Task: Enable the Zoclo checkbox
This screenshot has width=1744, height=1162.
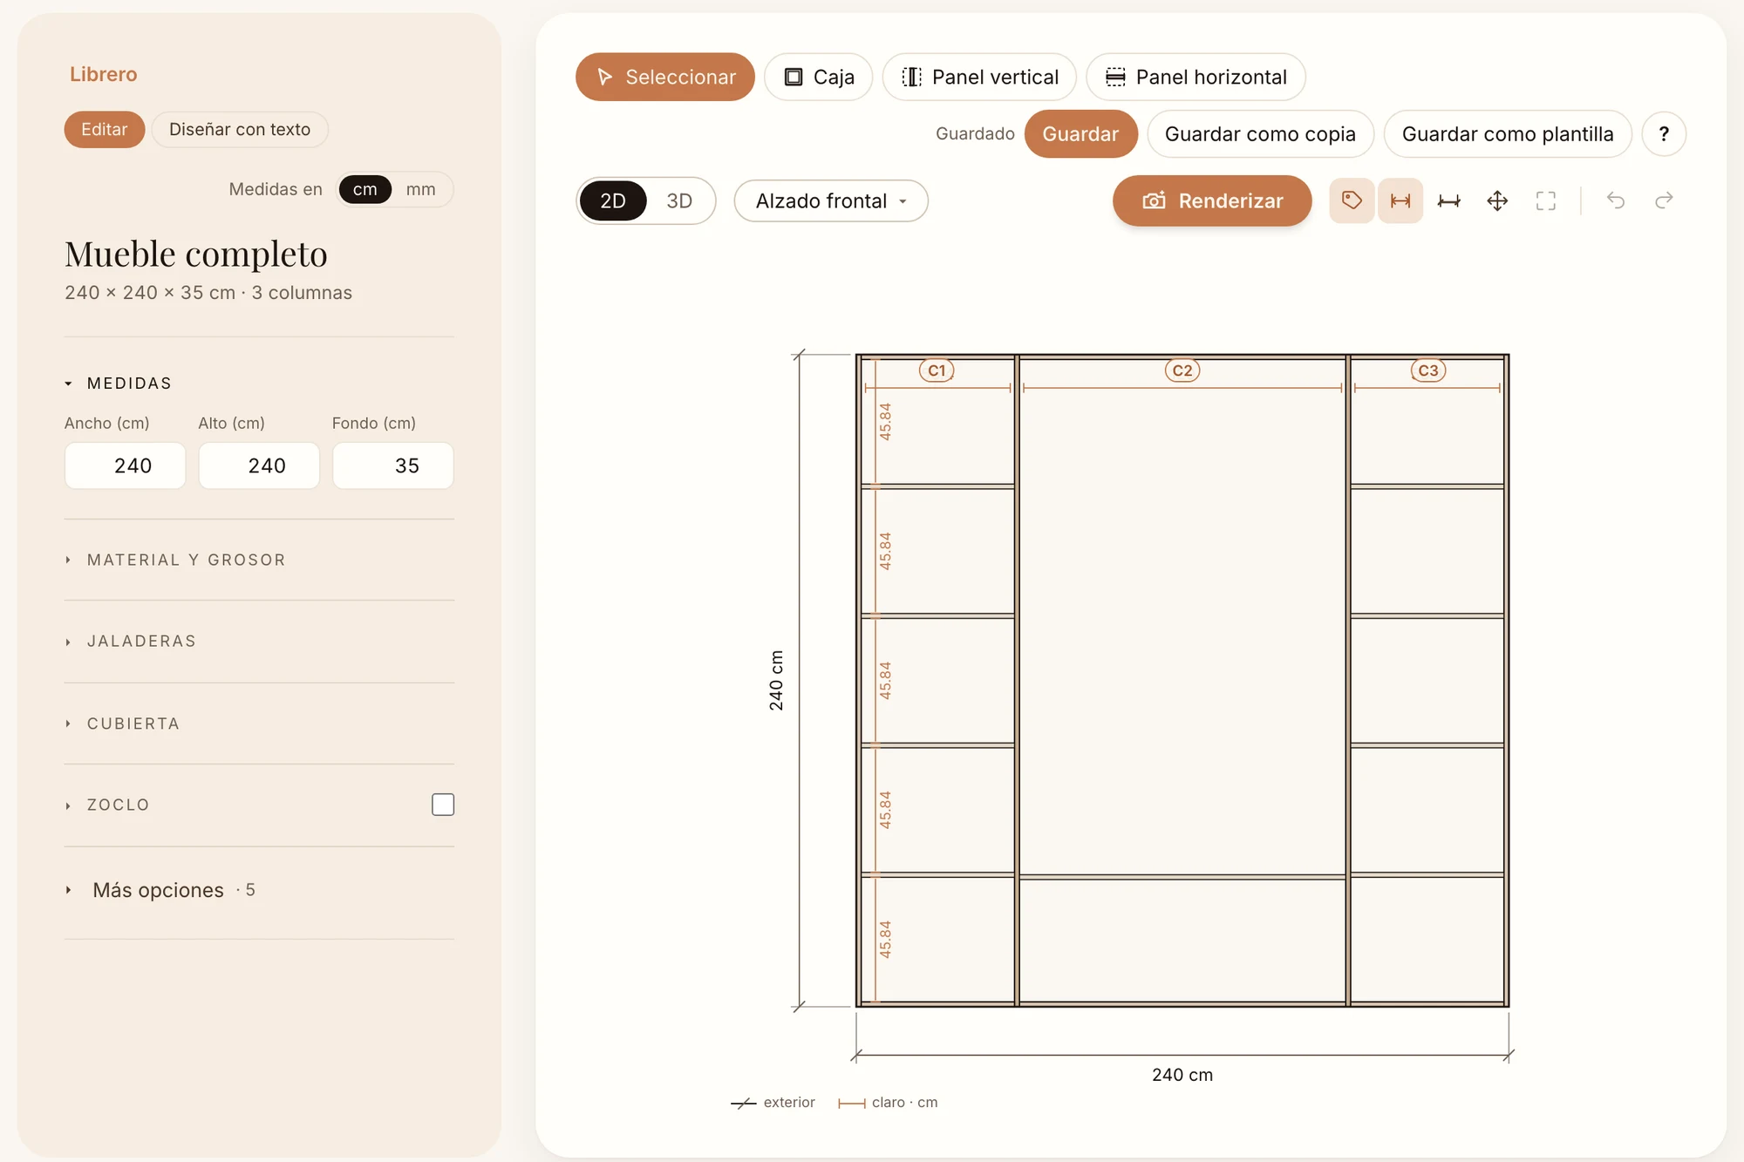Action: [x=443, y=805]
